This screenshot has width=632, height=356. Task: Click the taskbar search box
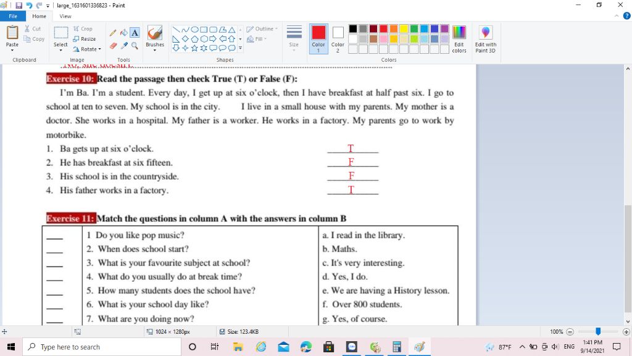coord(102,347)
